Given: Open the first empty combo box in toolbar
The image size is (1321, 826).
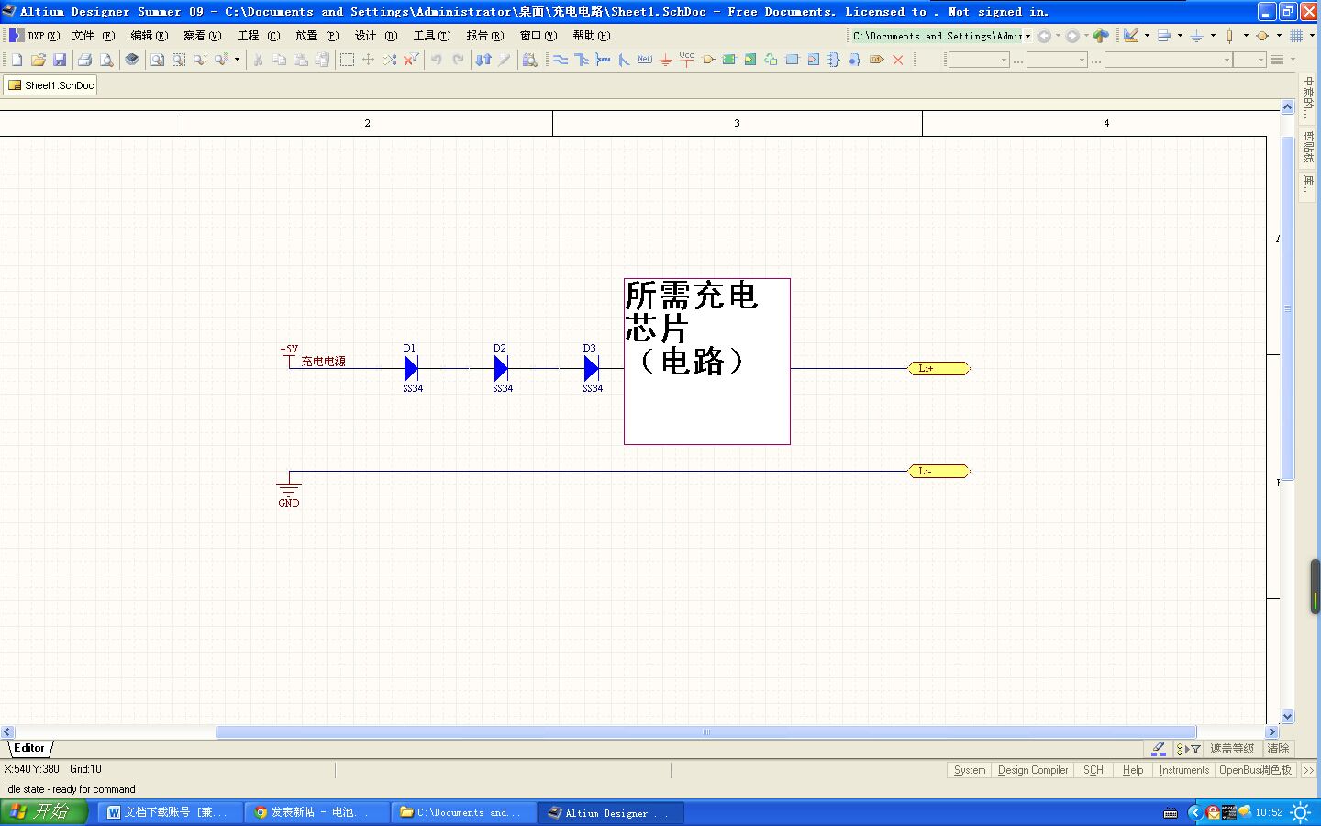Looking at the screenshot, I should (979, 60).
